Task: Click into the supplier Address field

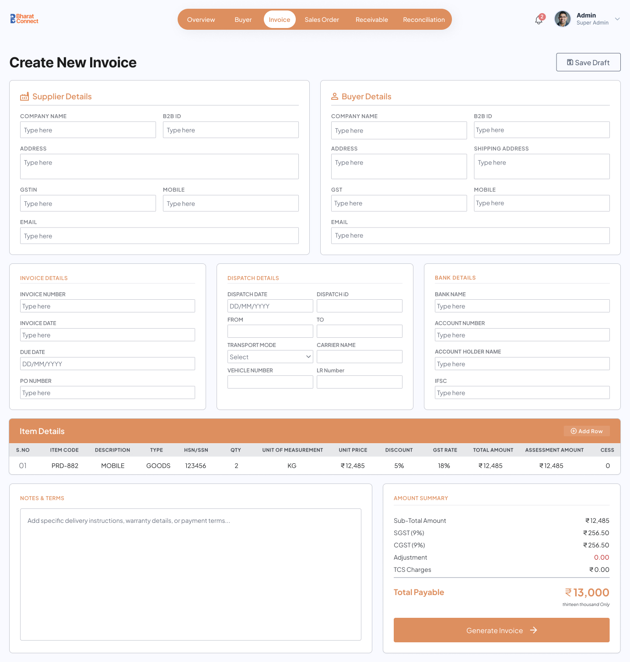Action: click(x=159, y=166)
